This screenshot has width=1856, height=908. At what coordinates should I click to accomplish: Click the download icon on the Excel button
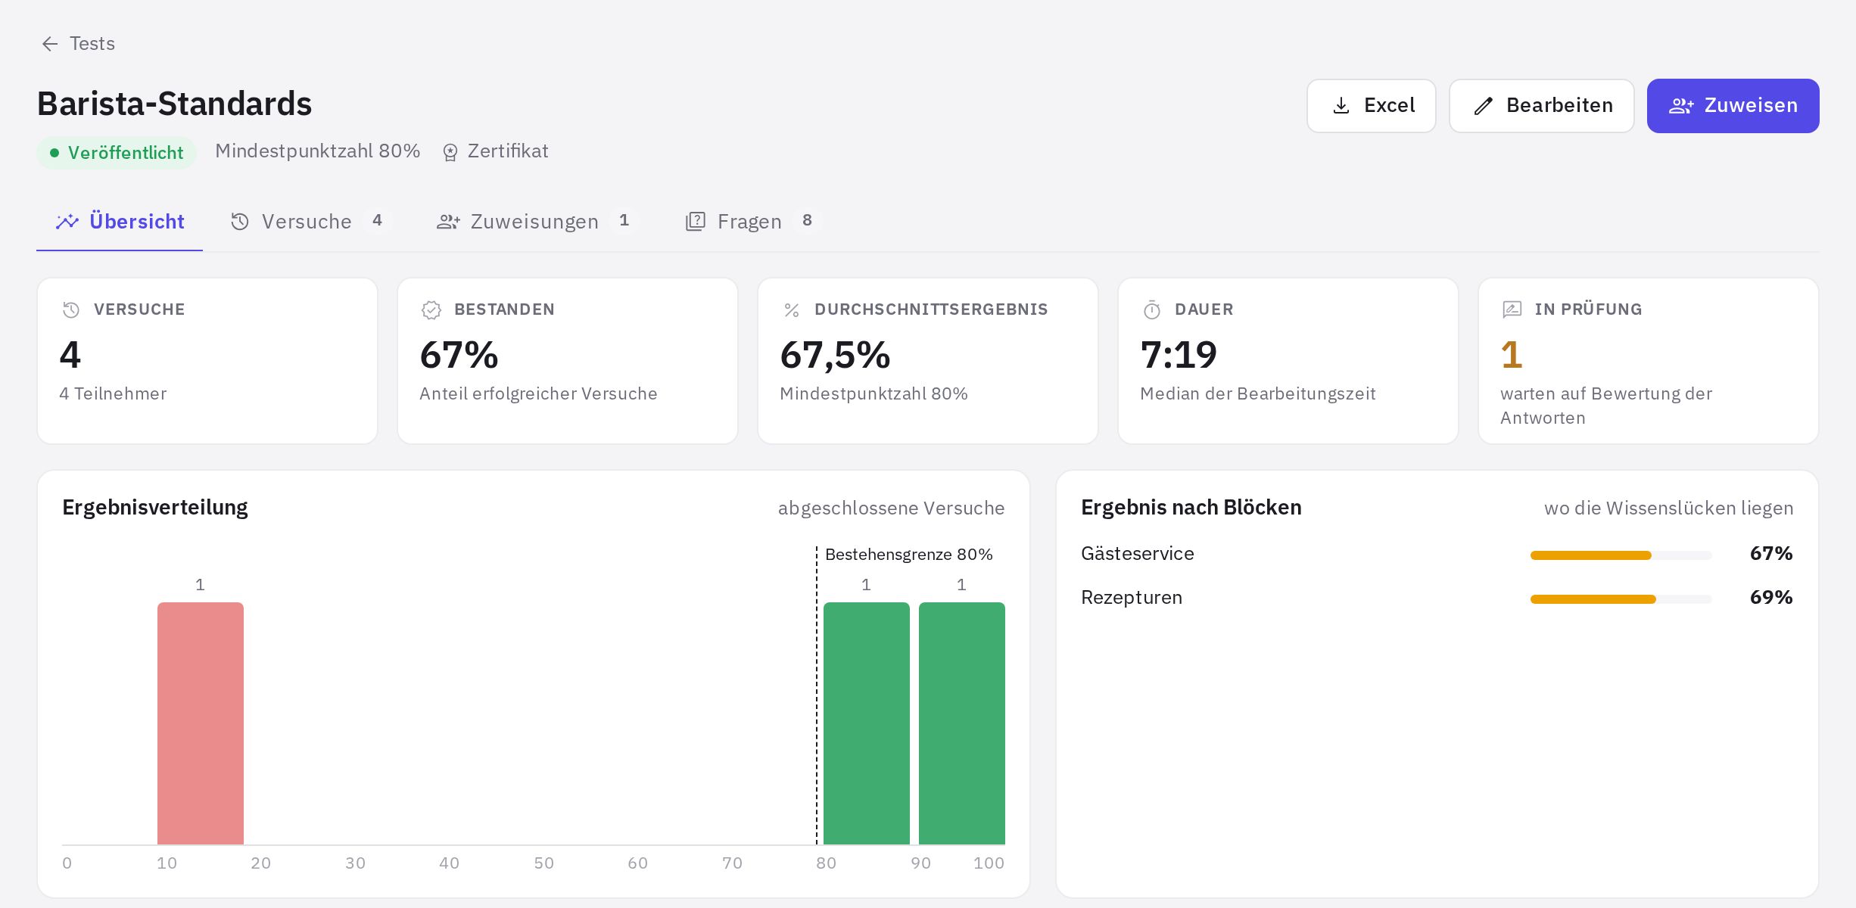click(x=1341, y=105)
